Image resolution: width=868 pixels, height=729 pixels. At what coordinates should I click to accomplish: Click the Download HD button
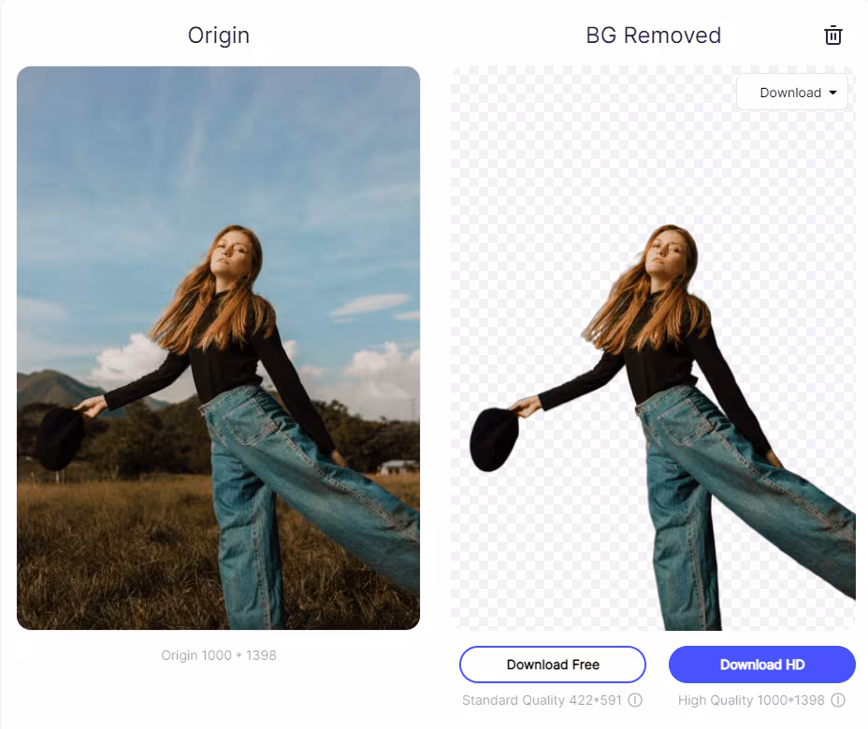(762, 665)
